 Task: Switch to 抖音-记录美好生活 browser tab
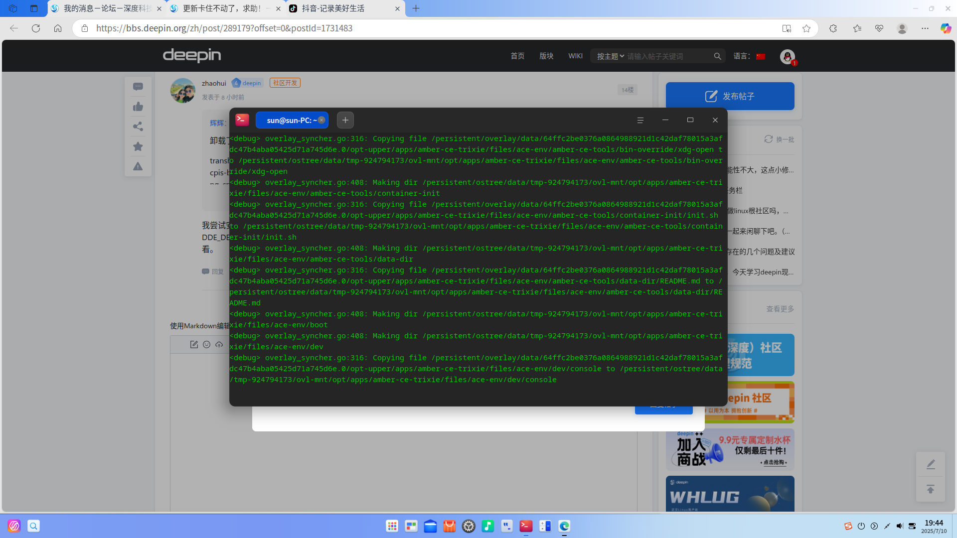tap(345, 8)
